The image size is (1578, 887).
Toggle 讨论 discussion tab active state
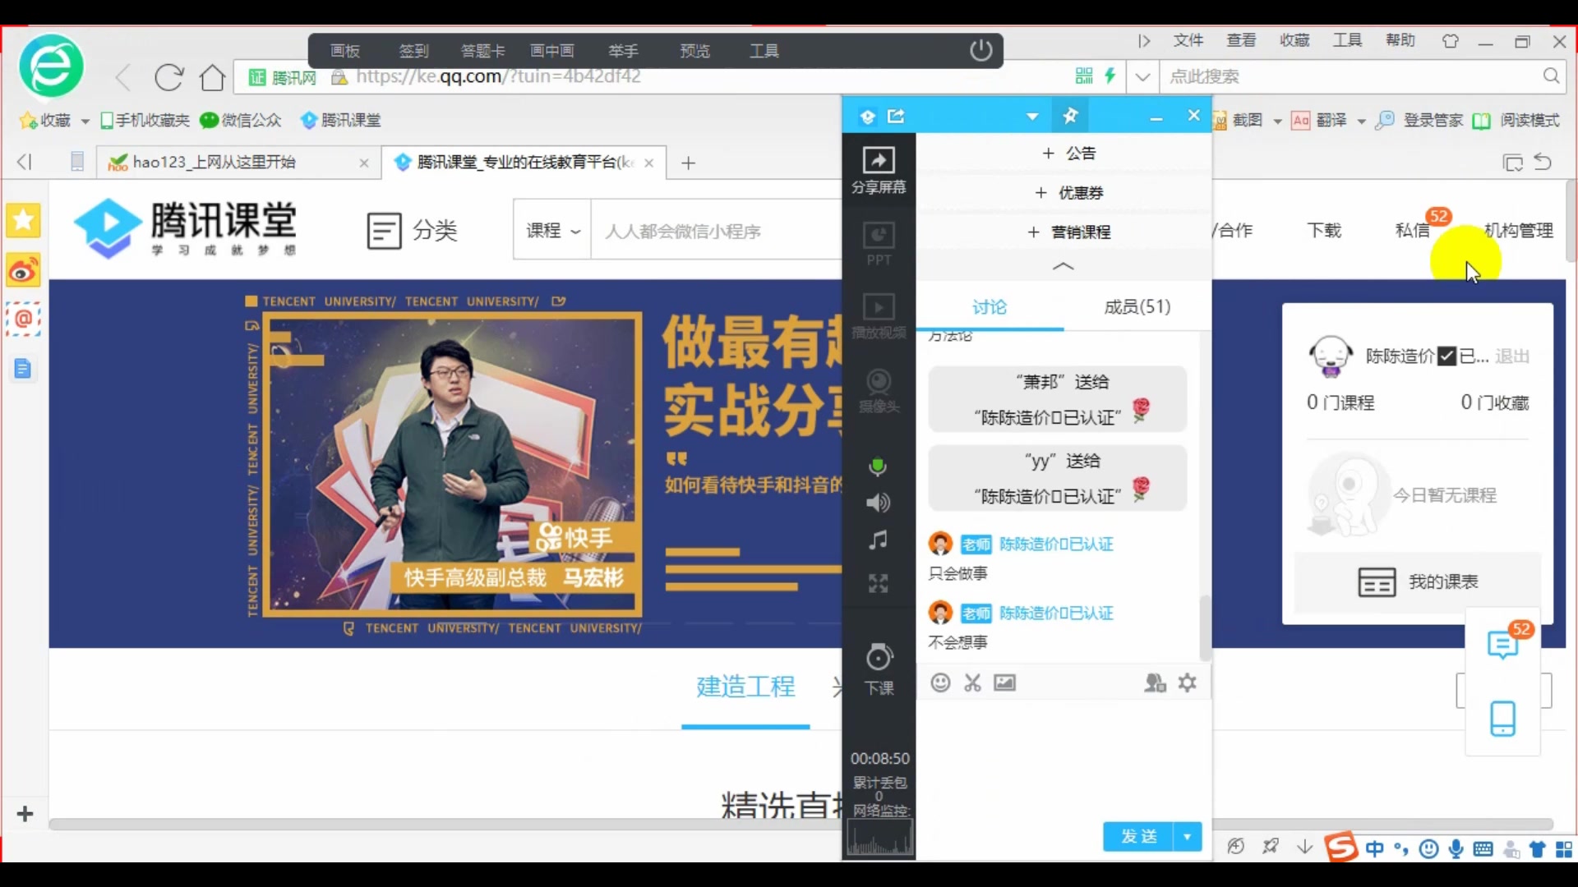[989, 306]
